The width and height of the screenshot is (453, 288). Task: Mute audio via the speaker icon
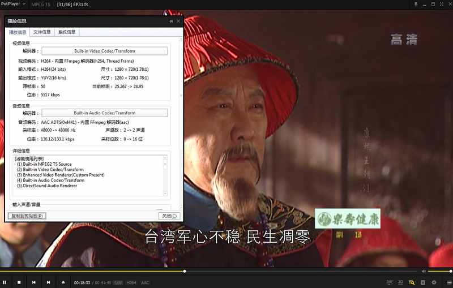[424, 272]
